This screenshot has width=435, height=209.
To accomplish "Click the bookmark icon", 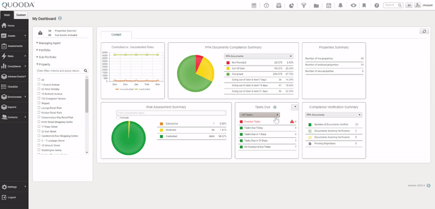I will pyautogui.click(x=364, y=5).
